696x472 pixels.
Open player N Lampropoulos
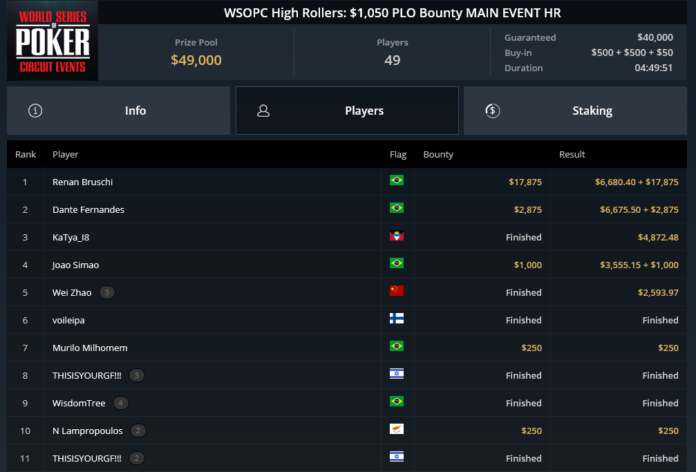coord(88,431)
